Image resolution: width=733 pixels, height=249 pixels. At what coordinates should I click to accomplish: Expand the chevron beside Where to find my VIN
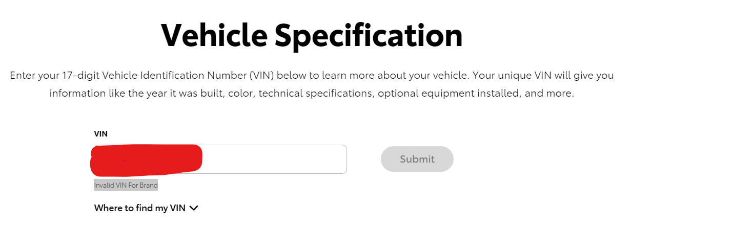tap(193, 208)
